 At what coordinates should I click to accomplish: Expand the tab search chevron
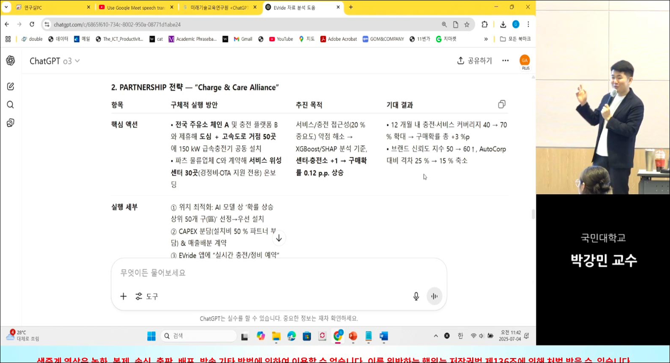click(x=6, y=7)
